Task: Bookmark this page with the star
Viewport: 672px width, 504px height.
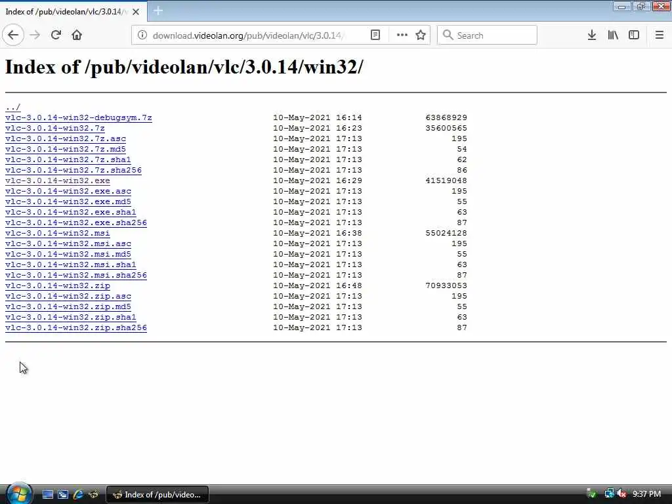Action: click(421, 35)
